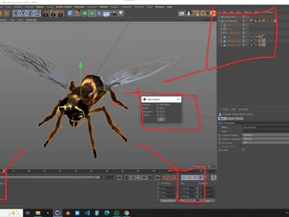Open the edit render settings icon

61,13
